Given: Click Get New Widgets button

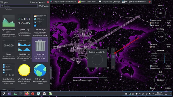Looking at the screenshot, I should click(37, 2).
